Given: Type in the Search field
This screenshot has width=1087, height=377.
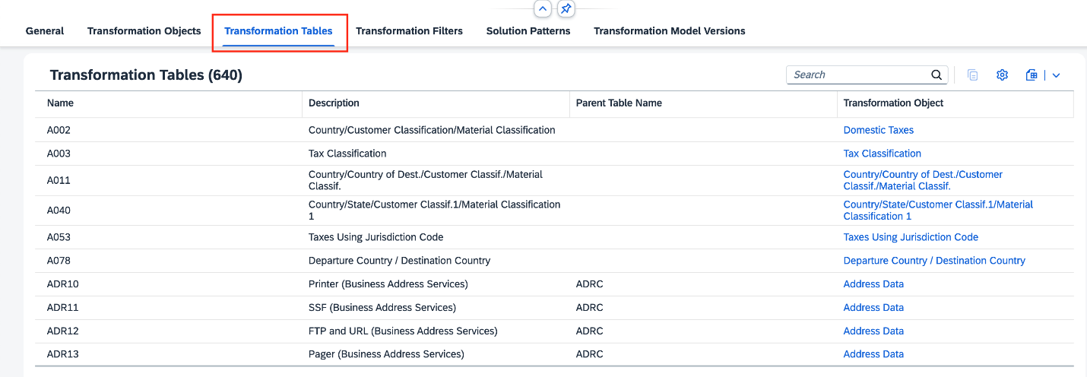Looking at the screenshot, I should coord(857,74).
